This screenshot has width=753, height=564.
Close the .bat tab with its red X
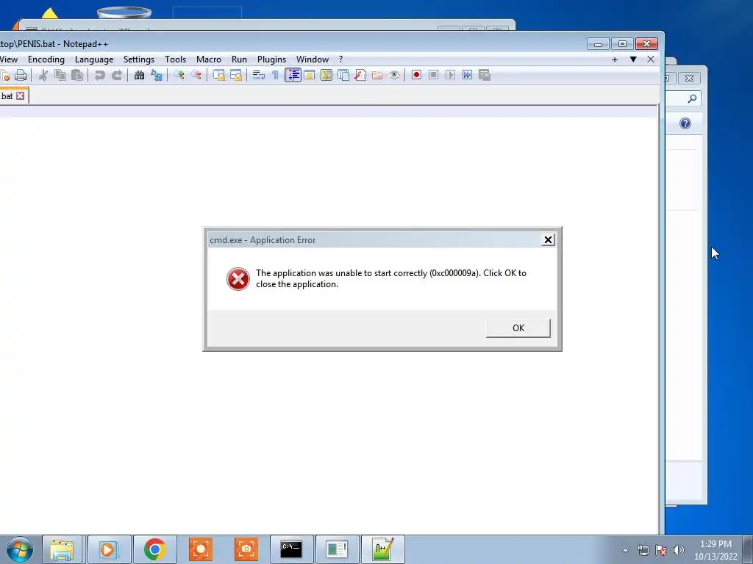point(20,96)
